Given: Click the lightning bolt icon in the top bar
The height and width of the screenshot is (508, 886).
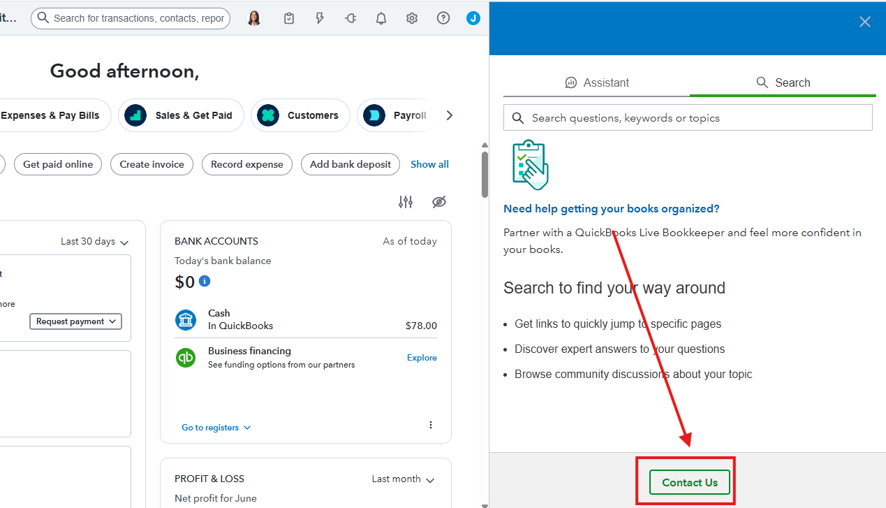Looking at the screenshot, I should click(x=320, y=18).
